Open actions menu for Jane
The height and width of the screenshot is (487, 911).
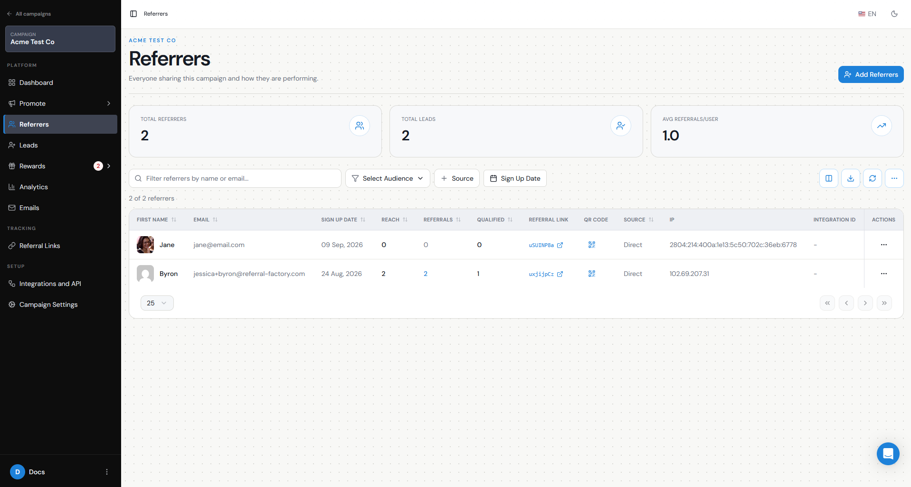[883, 245]
